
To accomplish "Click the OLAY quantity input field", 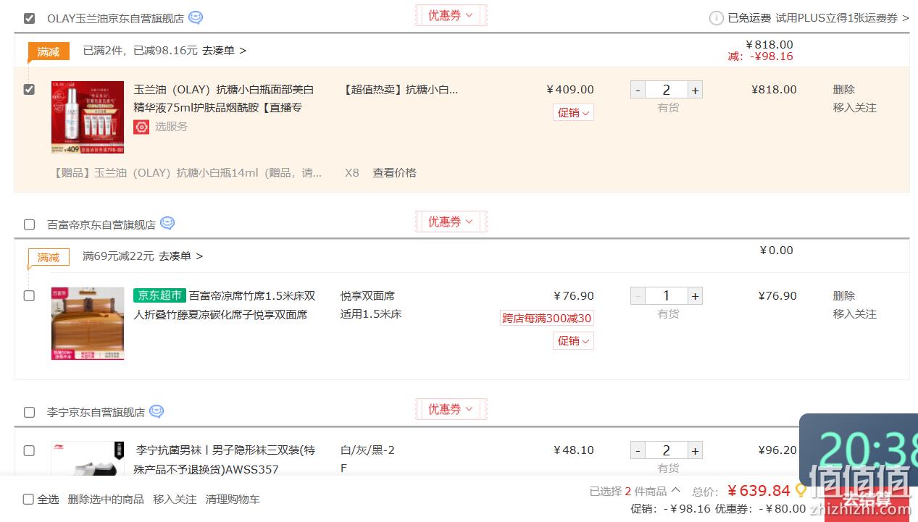I will [x=666, y=90].
